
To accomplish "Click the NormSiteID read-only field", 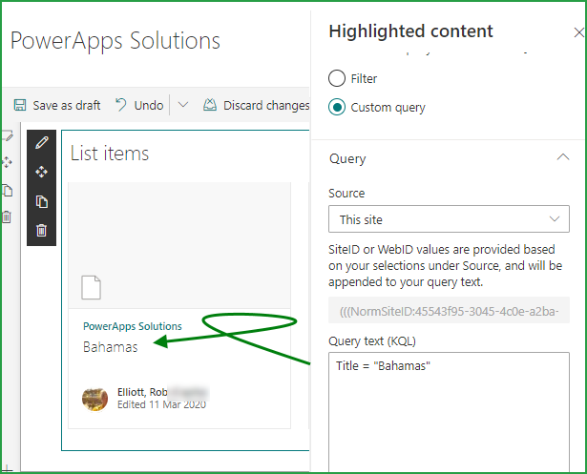I will tap(449, 311).
